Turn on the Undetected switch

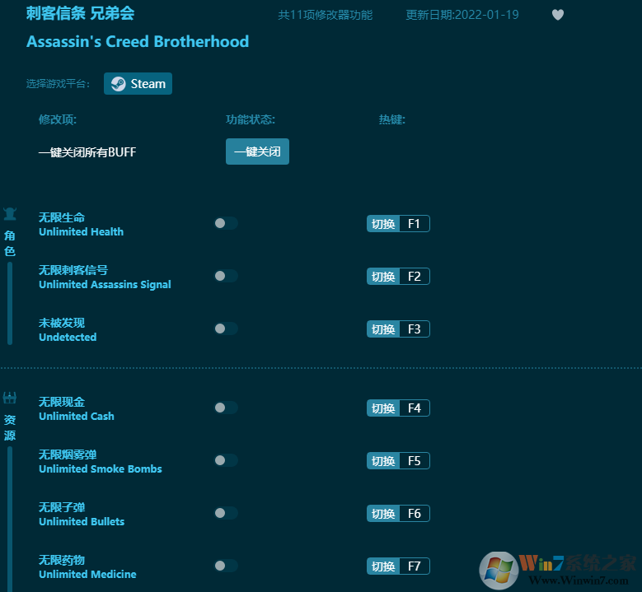coord(226,329)
